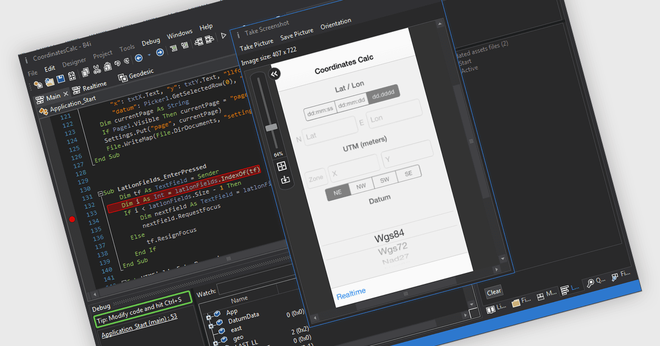Click the Open project folder icon

[x=50, y=81]
